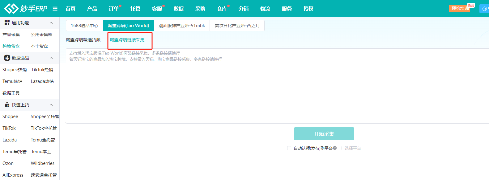Viewport: 489px width, 180px height.
Task: Focus the product link collection text area
Action: (277, 86)
